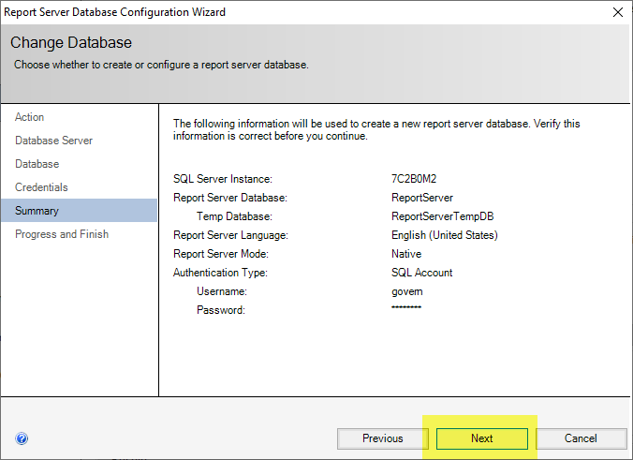Click the masked password value
633x460 pixels.
[x=406, y=308]
